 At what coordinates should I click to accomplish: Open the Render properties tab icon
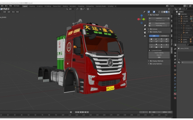pyautogui.click(x=175, y=53)
